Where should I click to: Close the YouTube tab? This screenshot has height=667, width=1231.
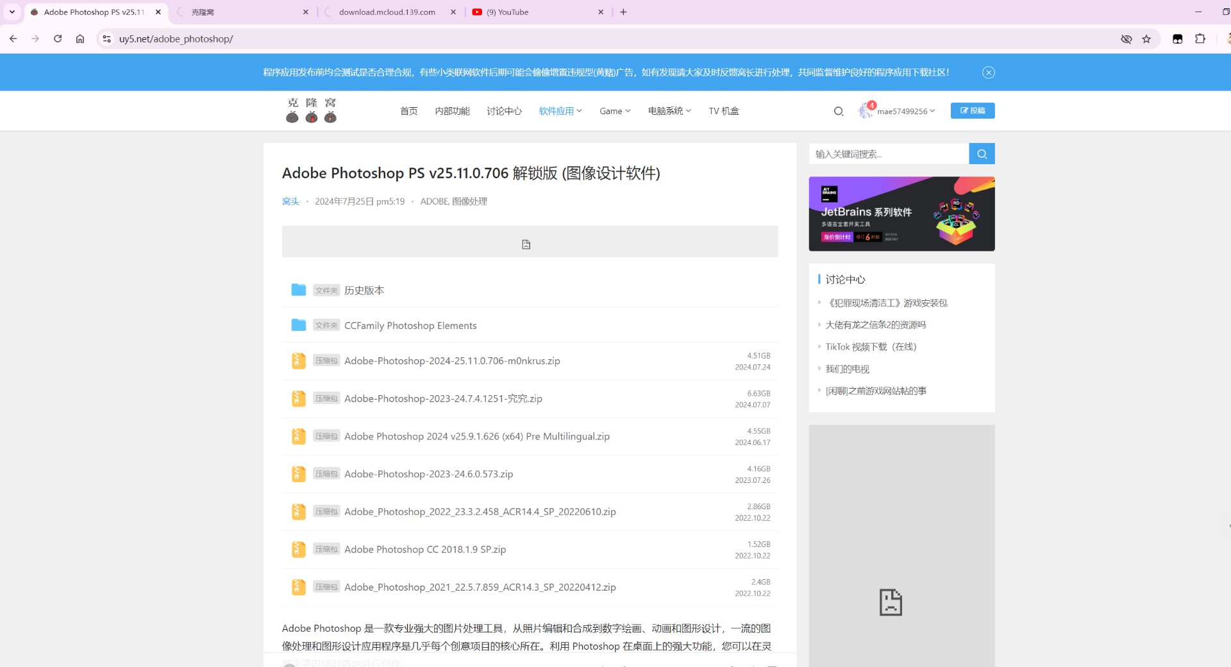click(x=601, y=12)
